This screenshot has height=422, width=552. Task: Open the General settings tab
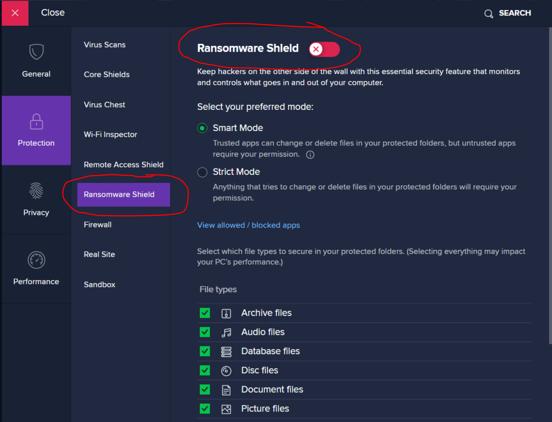click(36, 61)
